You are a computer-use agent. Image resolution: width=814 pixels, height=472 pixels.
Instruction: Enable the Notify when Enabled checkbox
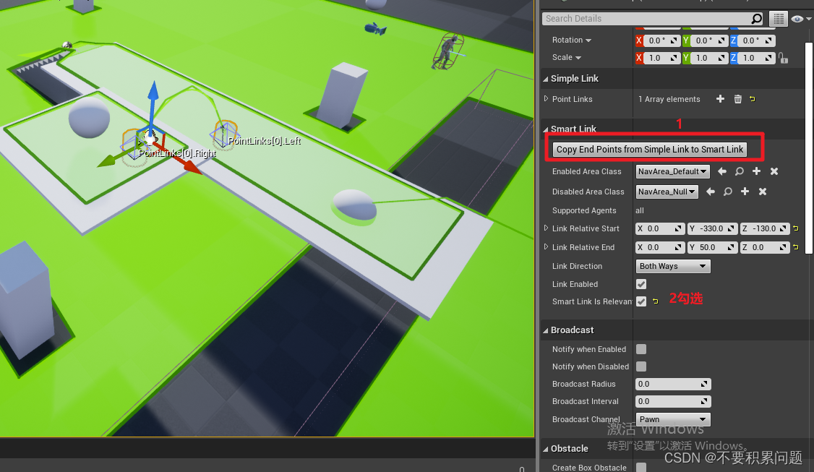[641, 349]
